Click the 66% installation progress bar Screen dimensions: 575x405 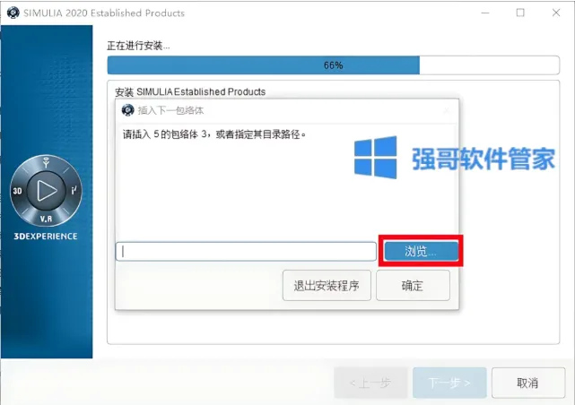tap(334, 65)
